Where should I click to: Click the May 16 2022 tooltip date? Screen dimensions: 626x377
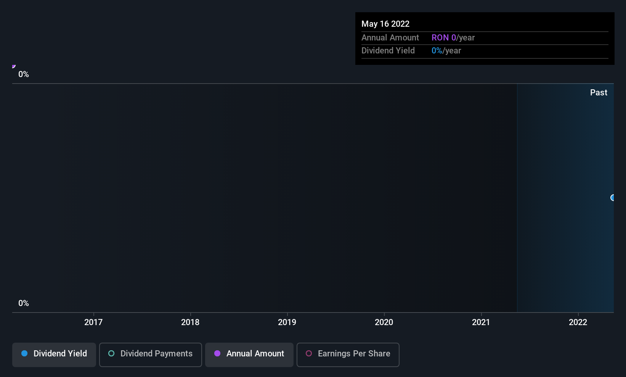[x=385, y=24]
